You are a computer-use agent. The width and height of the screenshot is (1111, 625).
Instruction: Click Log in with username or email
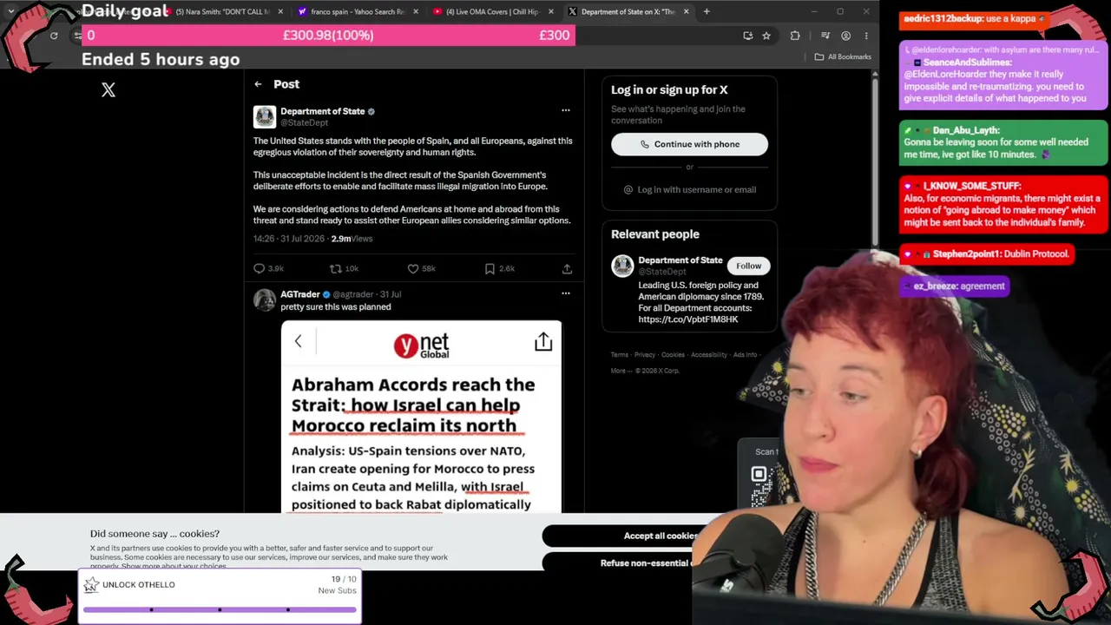point(689,189)
